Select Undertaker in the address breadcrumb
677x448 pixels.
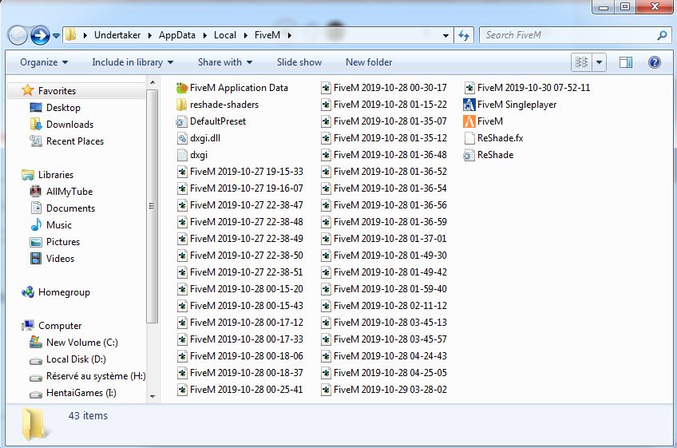pyautogui.click(x=117, y=35)
